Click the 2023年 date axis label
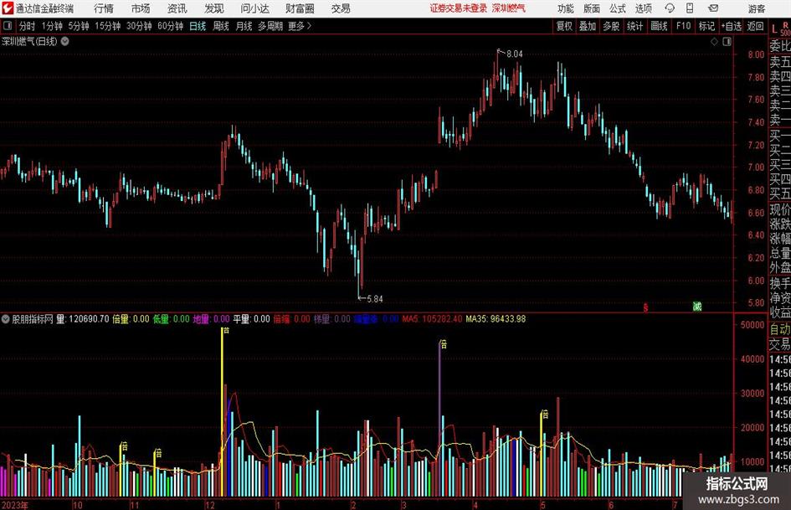The width and height of the screenshot is (791, 510). click(x=15, y=505)
